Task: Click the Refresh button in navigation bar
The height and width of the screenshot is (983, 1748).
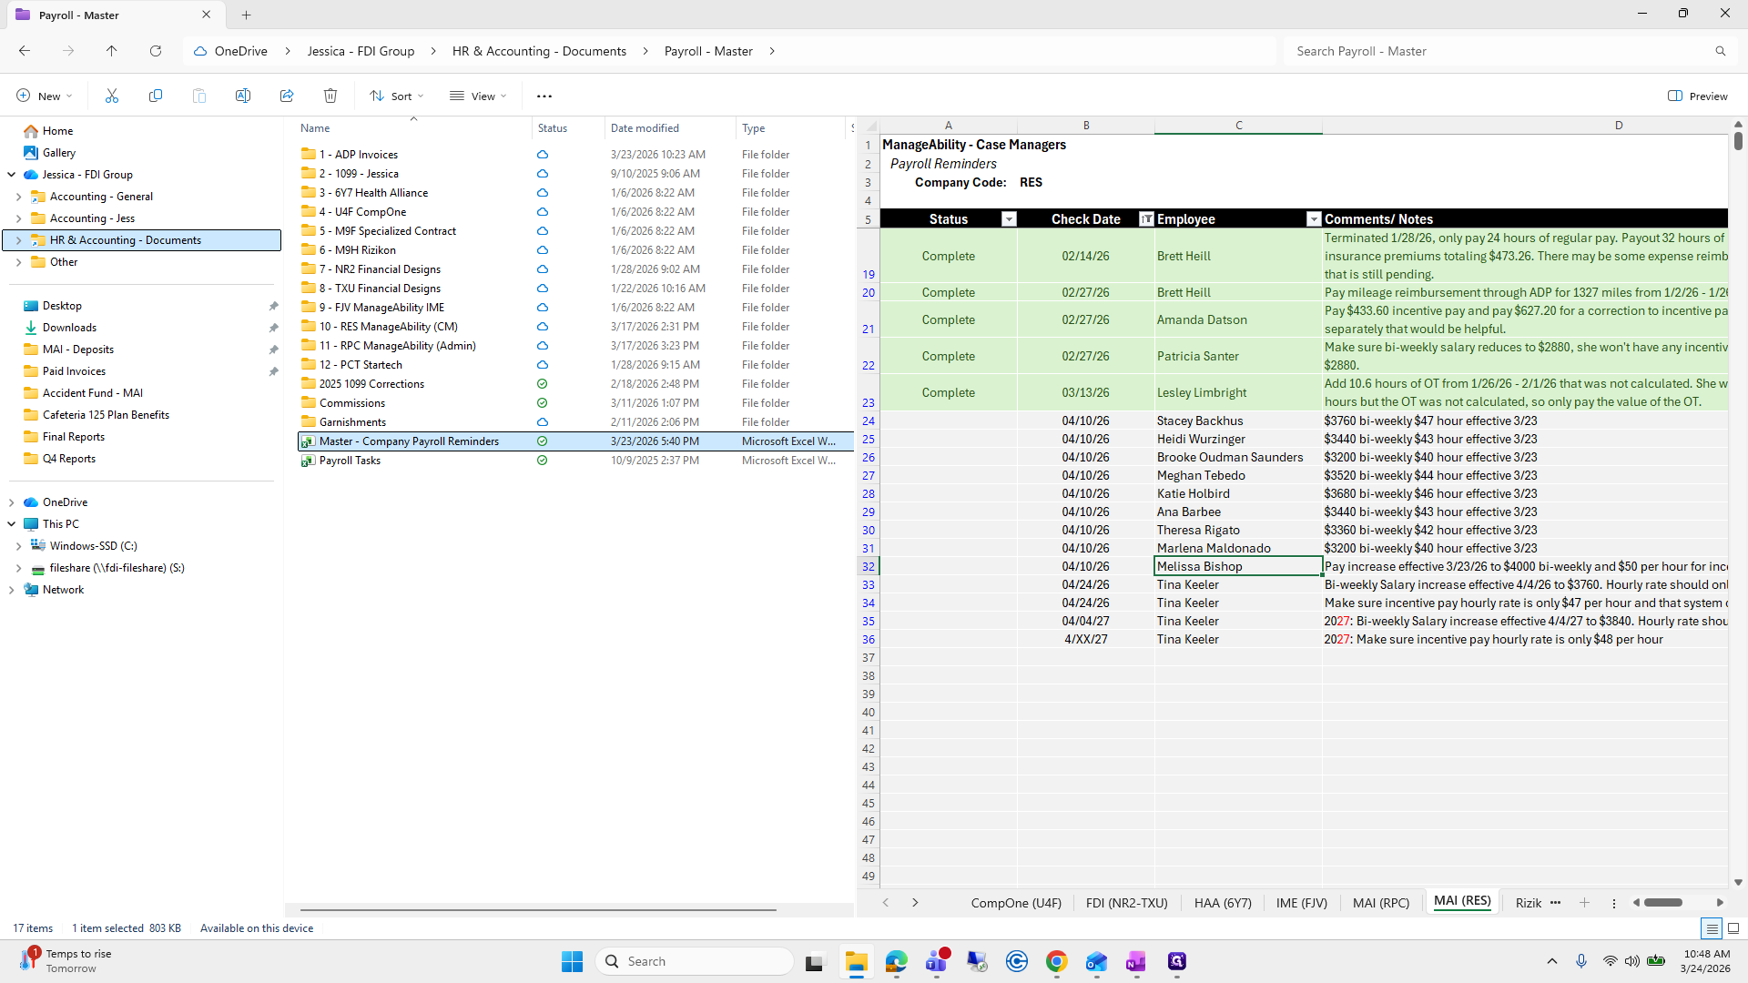Action: point(156,51)
